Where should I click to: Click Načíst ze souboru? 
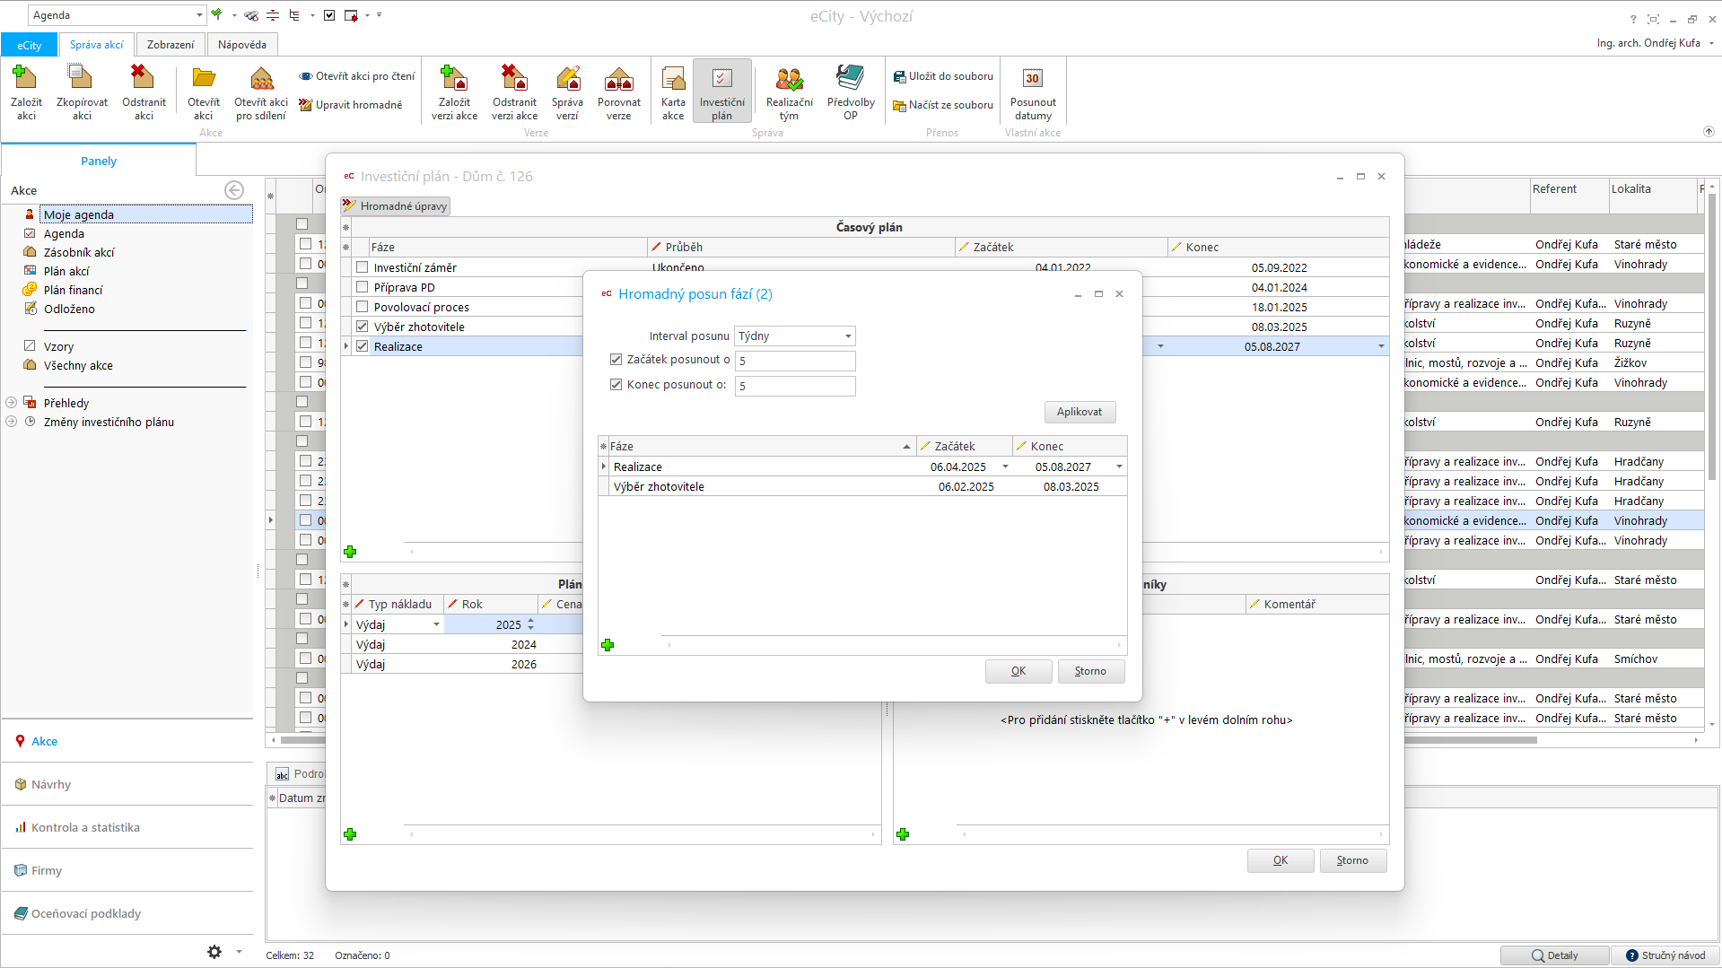tap(943, 105)
